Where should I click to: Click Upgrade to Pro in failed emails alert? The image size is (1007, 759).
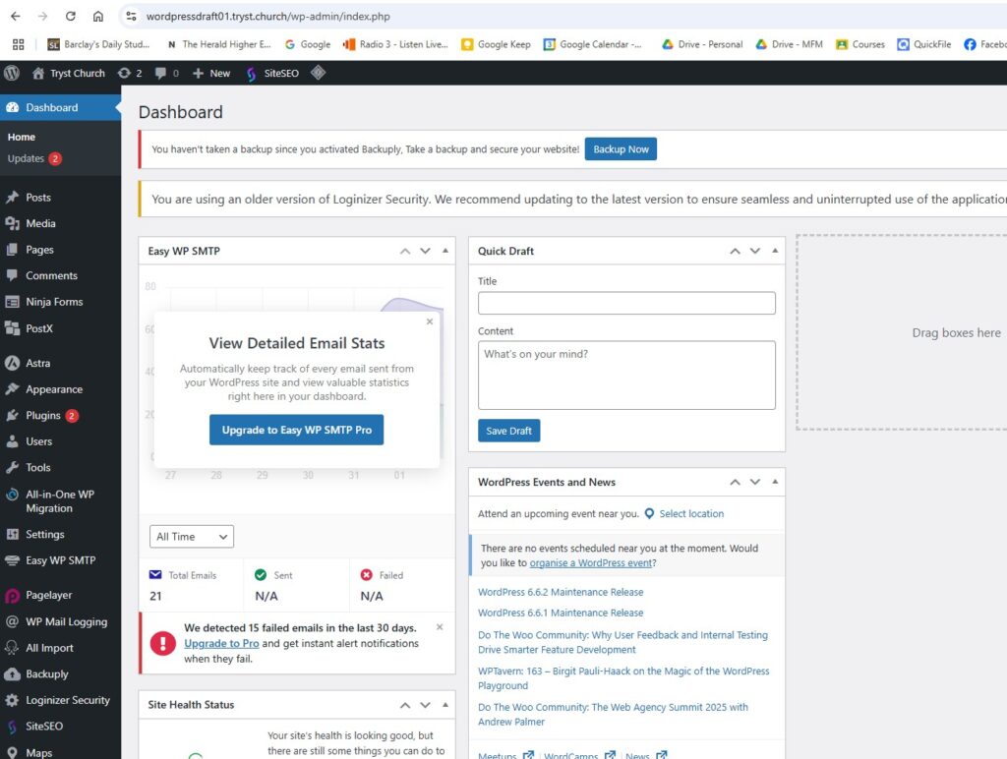click(x=221, y=643)
